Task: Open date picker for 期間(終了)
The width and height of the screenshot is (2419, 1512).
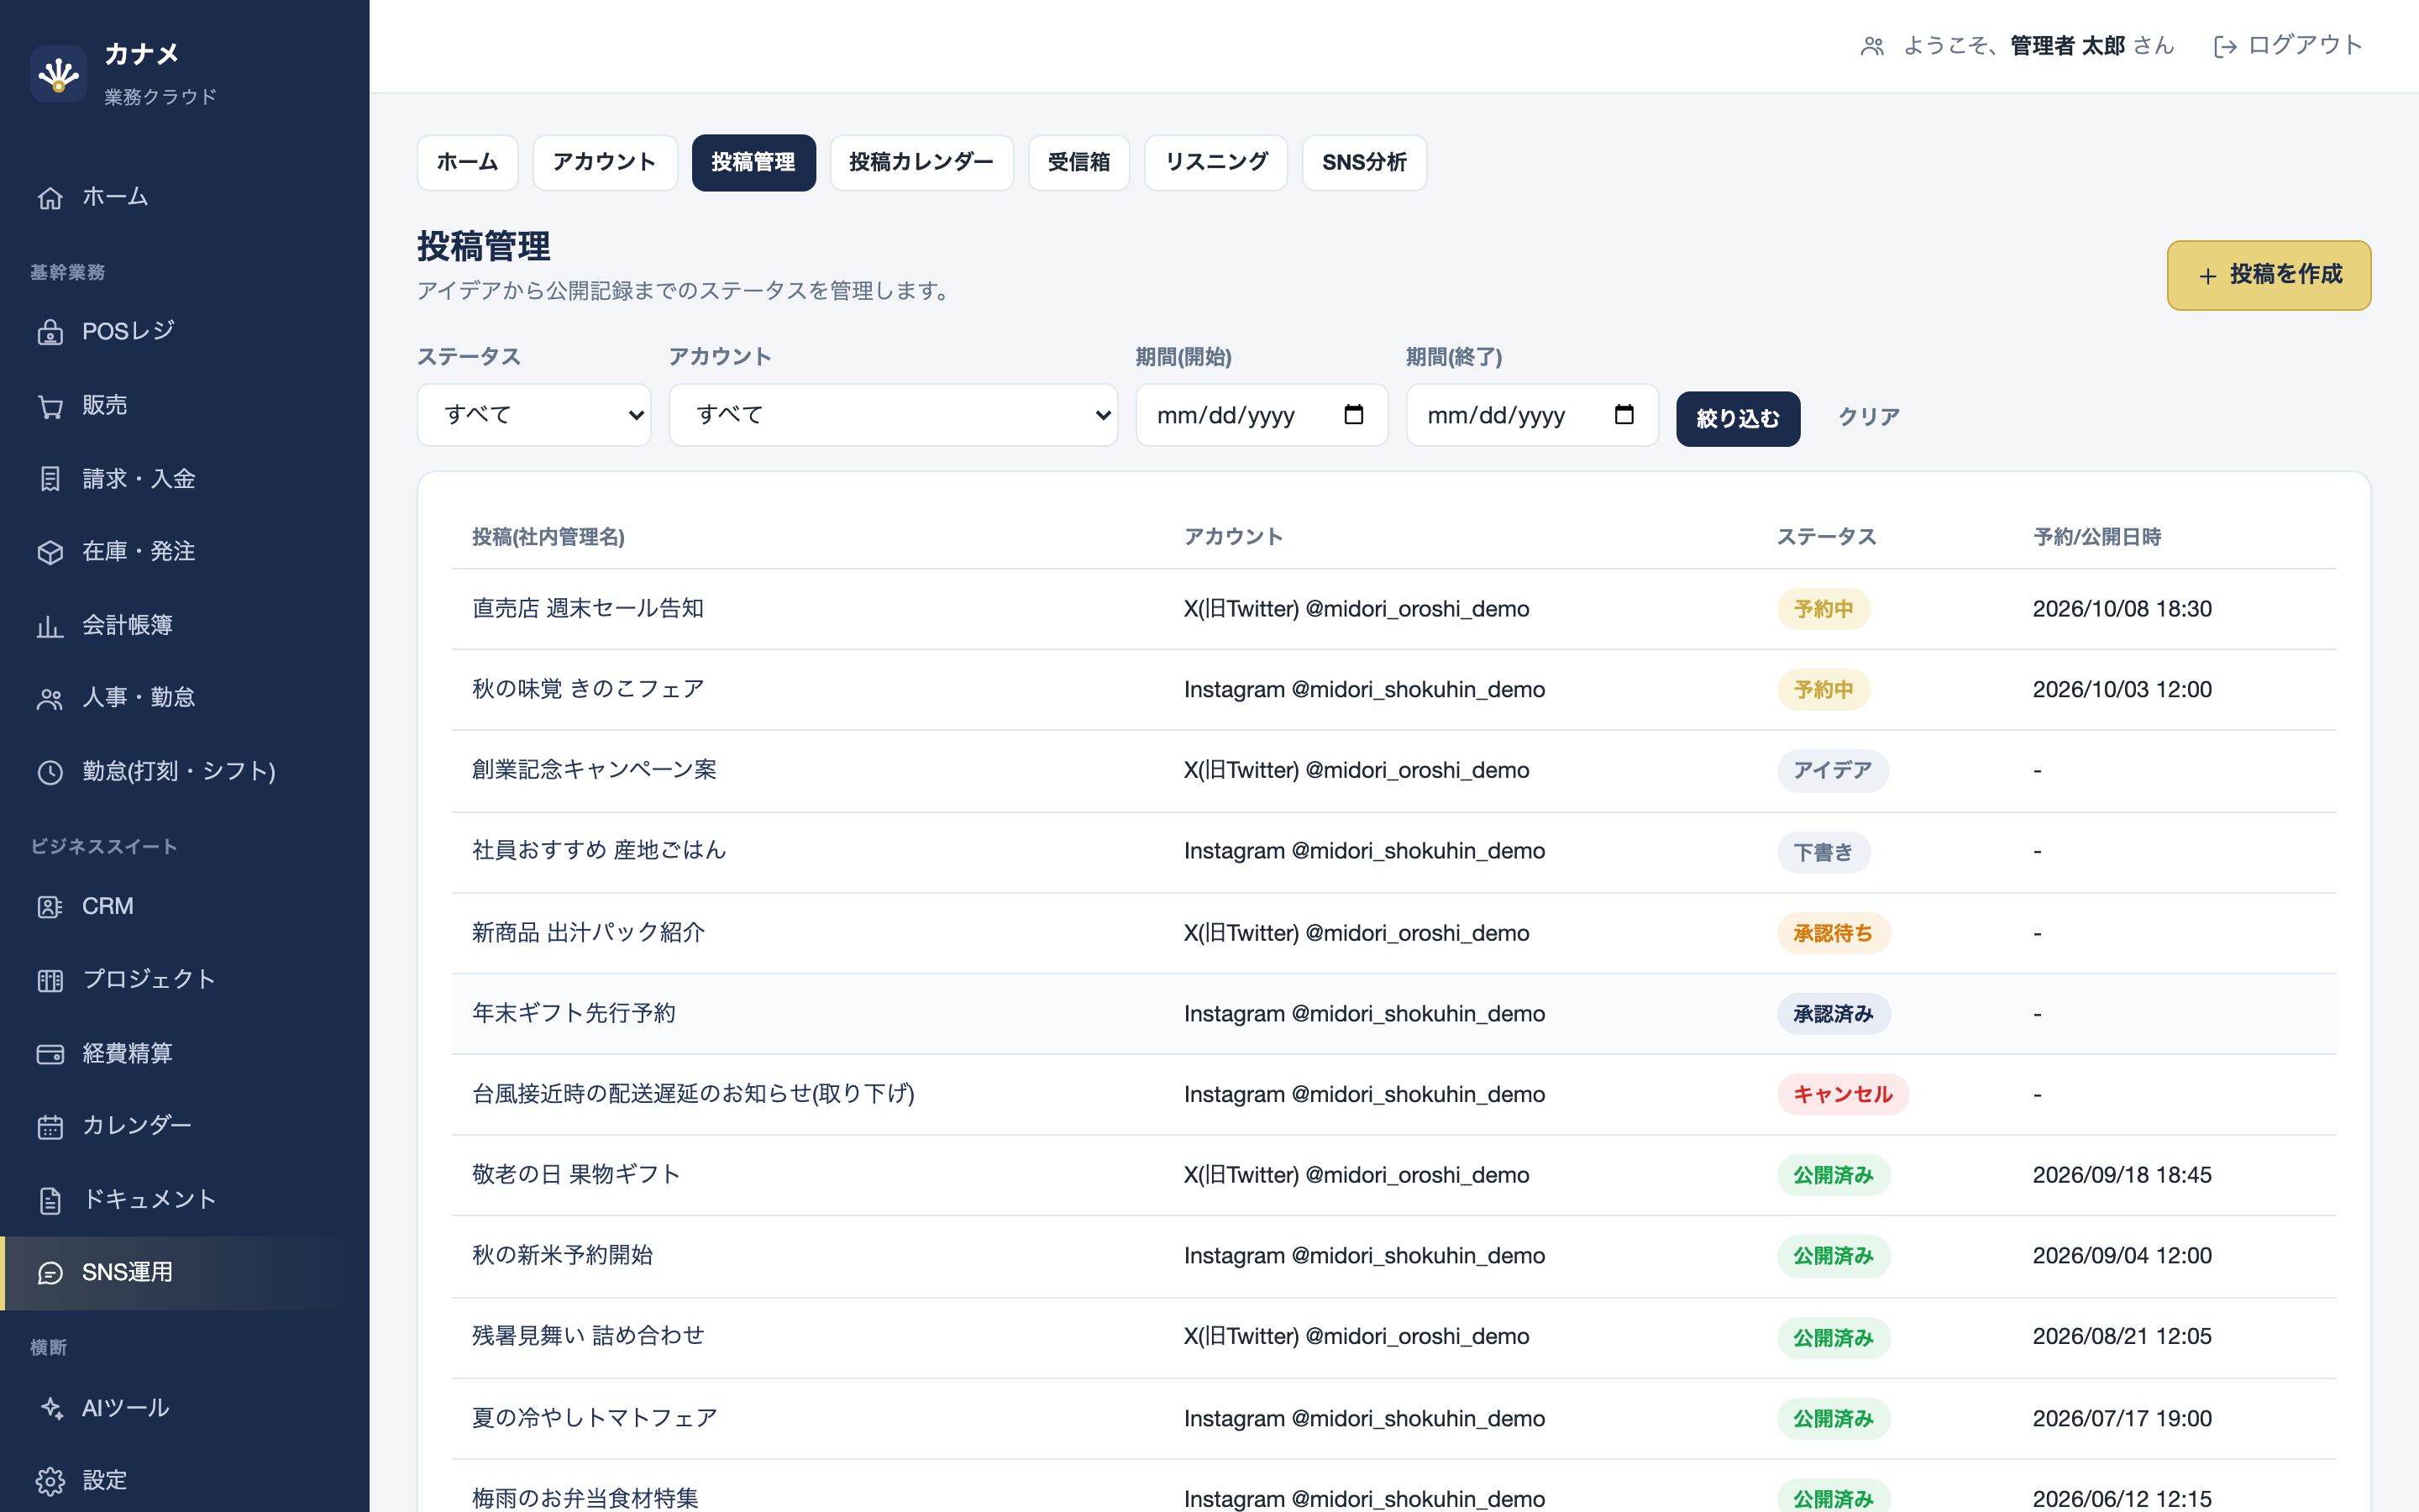Action: 1624,414
